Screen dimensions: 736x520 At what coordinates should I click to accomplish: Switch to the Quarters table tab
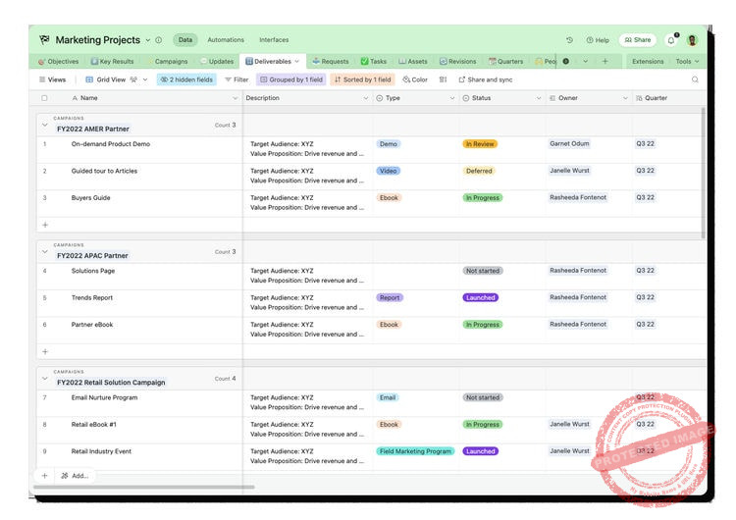coord(505,62)
